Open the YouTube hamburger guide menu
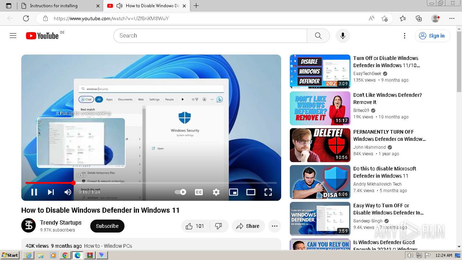 coord(13,35)
